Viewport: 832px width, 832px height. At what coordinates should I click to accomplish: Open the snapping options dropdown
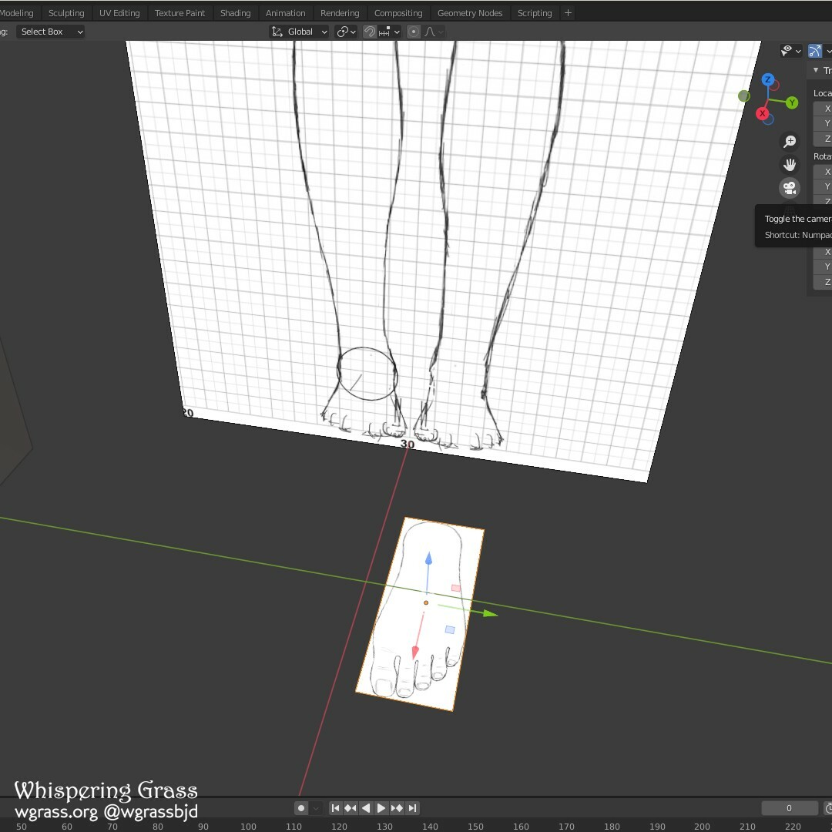(389, 32)
